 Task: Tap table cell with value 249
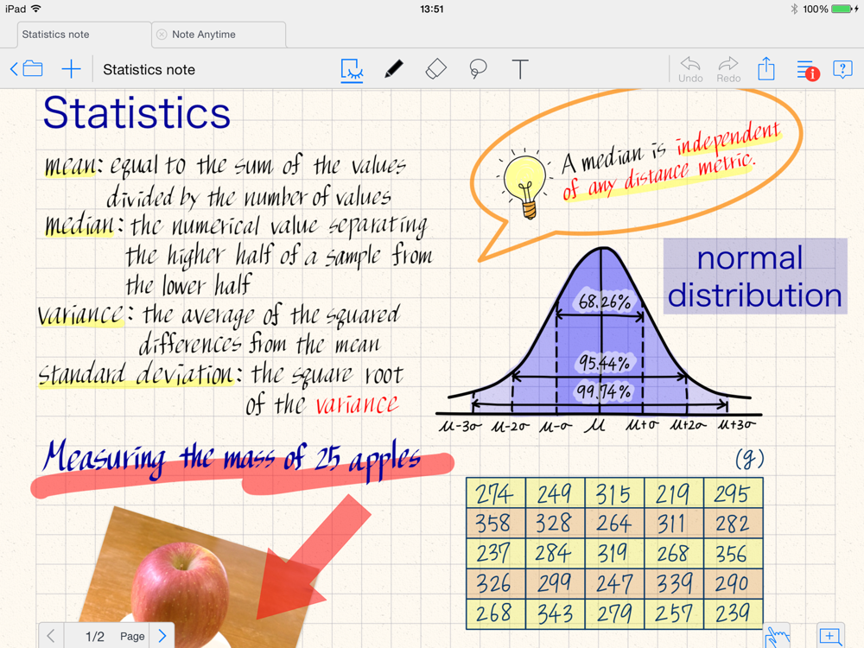(555, 492)
